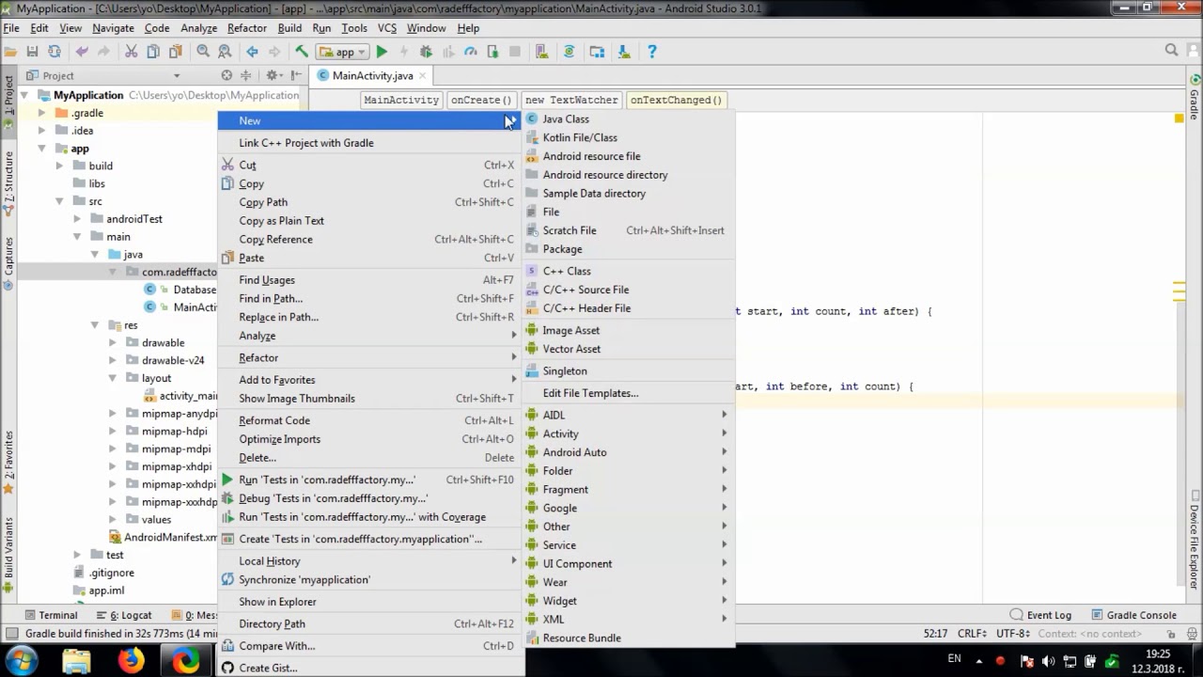Open the VCS menu in menu bar
Viewport: 1203px width, 677px height.
pyautogui.click(x=387, y=28)
